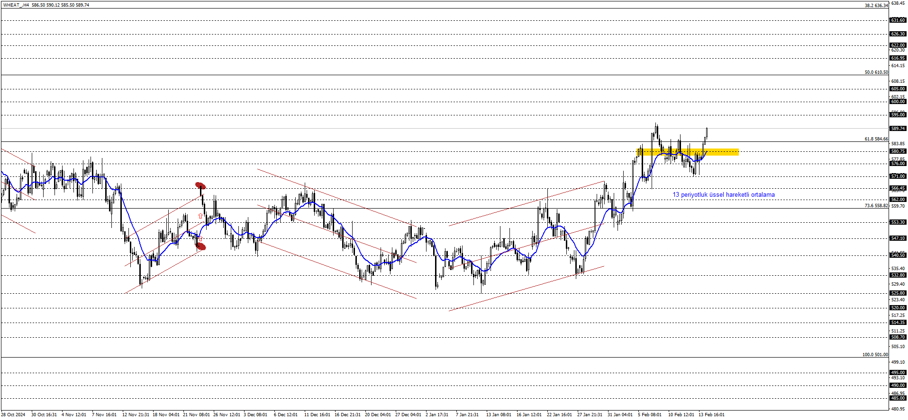
Task: Click the '100.0 501.00' Fibonacci label
Action: (x=875, y=355)
